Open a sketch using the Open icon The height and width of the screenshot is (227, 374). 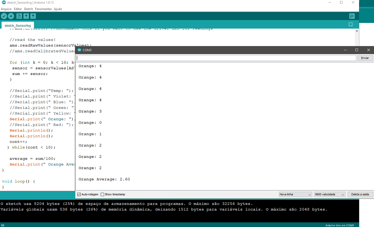click(26, 16)
